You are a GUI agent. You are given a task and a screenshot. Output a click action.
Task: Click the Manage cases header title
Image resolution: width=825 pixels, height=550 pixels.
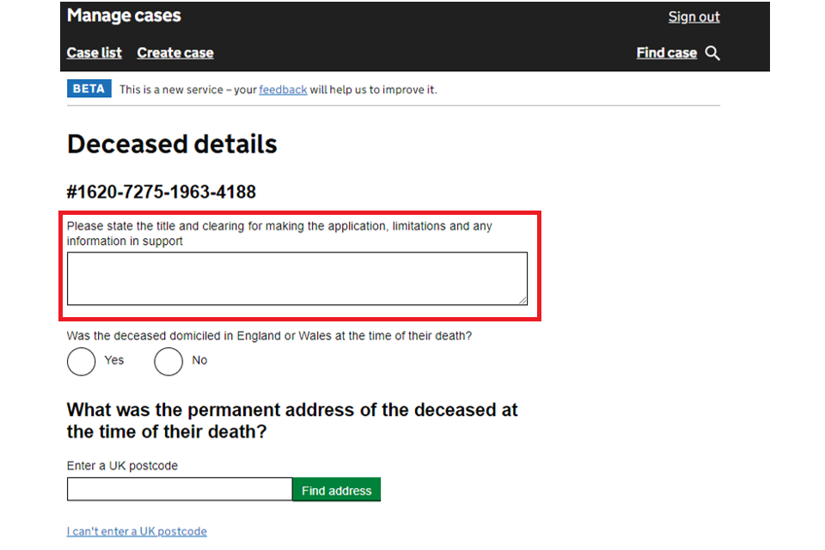click(124, 15)
